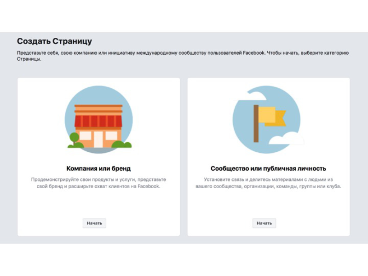Select the storefront illustration icon
This screenshot has width=368, height=276.
click(98, 120)
